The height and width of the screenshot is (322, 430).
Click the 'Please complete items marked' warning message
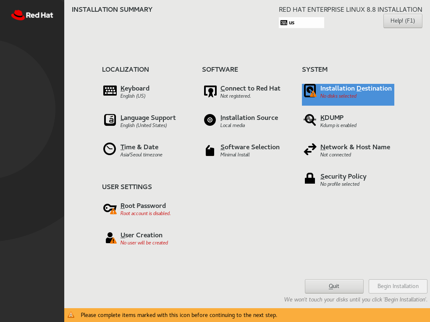pyautogui.click(x=179, y=315)
